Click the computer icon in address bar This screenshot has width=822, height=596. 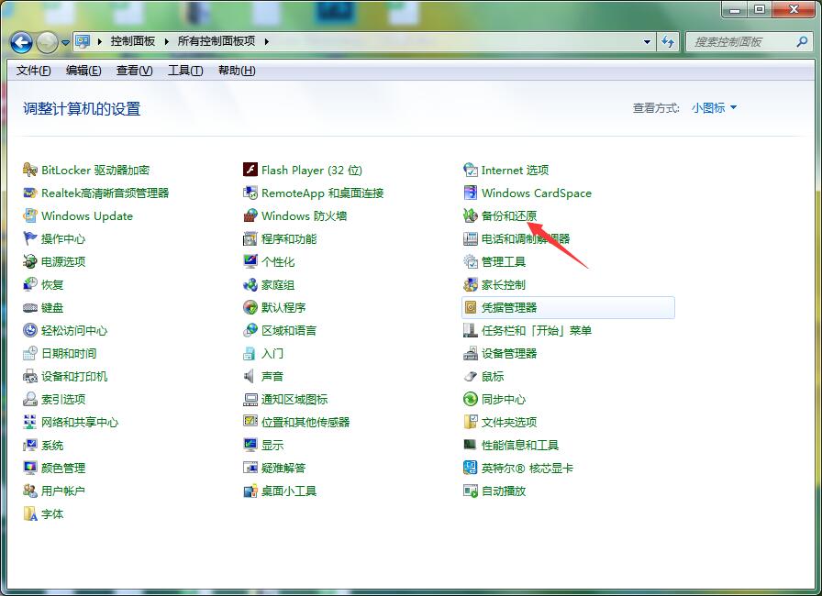pyautogui.click(x=83, y=41)
